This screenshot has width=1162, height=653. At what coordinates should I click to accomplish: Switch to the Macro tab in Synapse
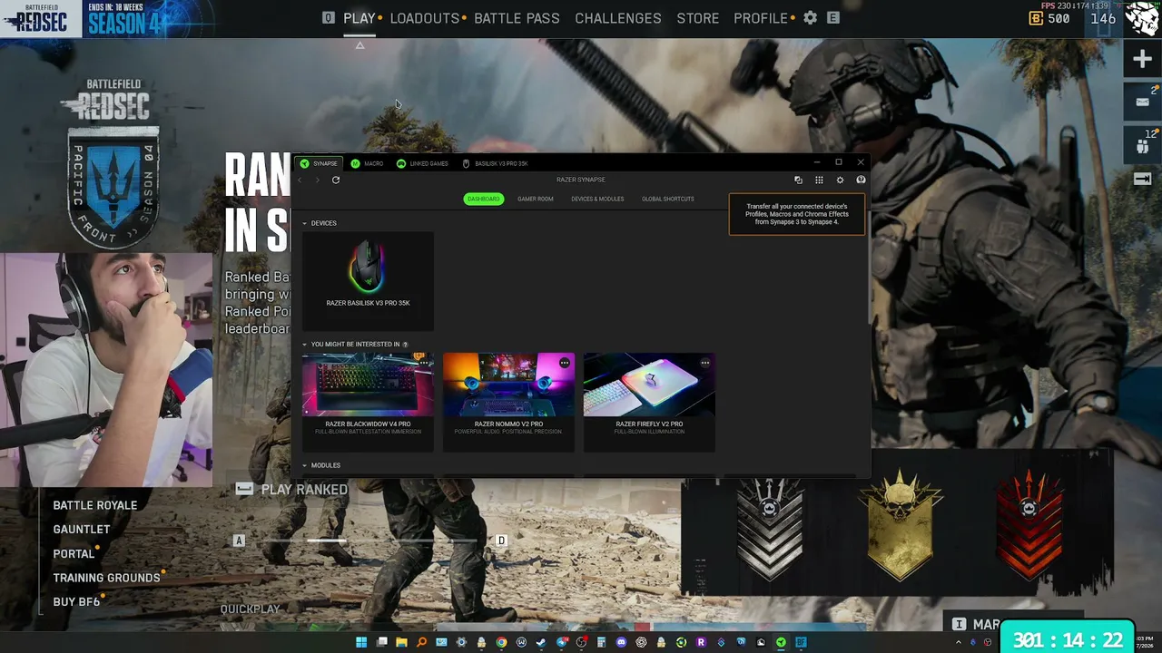pyautogui.click(x=367, y=163)
